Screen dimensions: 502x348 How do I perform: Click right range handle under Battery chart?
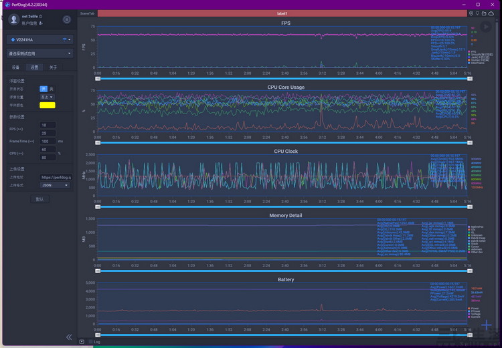470,335
